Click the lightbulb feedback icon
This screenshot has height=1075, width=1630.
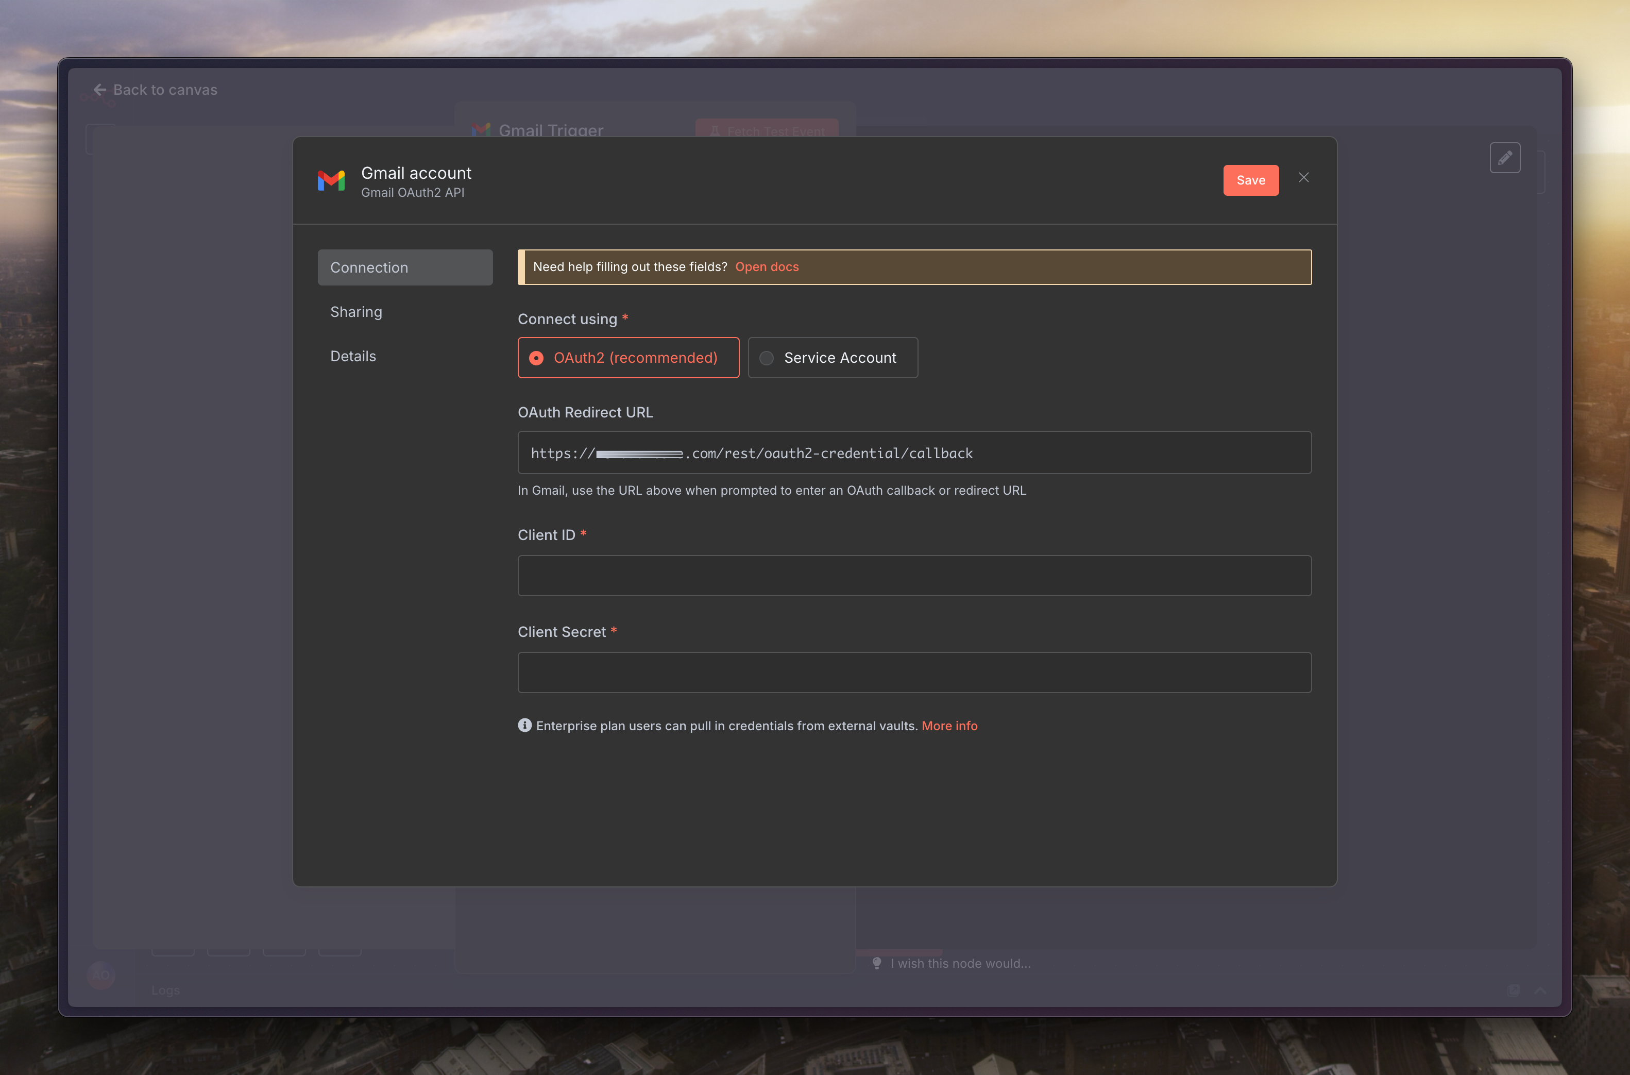[x=876, y=963]
